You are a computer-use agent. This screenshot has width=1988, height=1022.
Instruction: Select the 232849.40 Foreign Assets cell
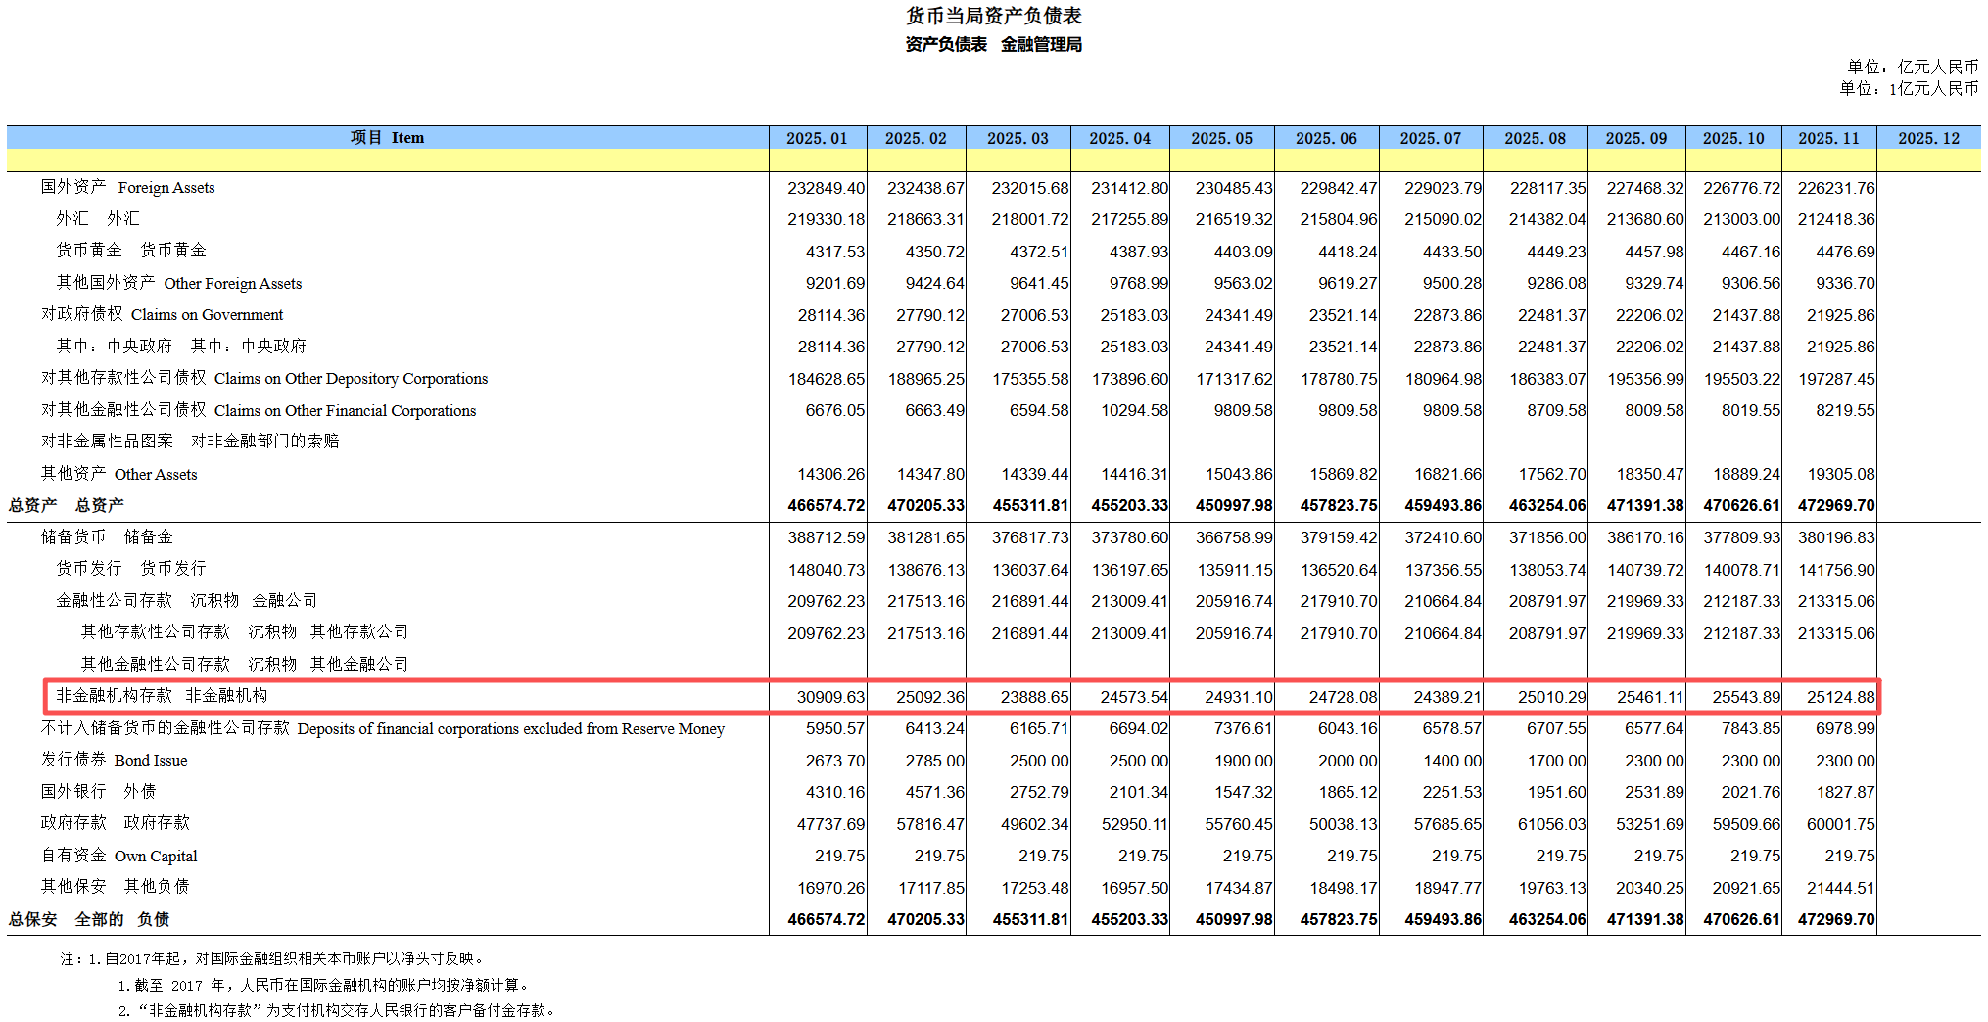point(826,188)
